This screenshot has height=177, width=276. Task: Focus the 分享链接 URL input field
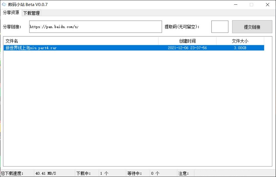click(x=95, y=27)
